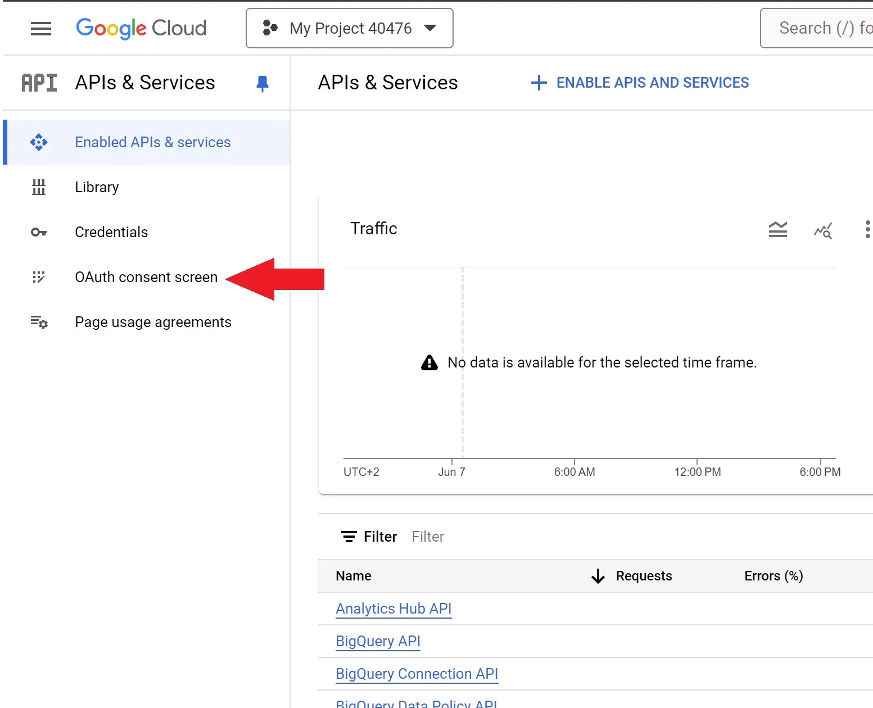Open Traffic card three-dot options menu
The width and height of the screenshot is (873, 708).
pos(867,229)
